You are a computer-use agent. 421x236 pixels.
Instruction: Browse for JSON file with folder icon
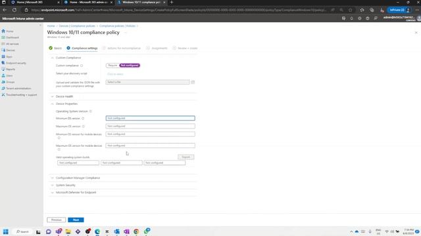tap(193, 82)
